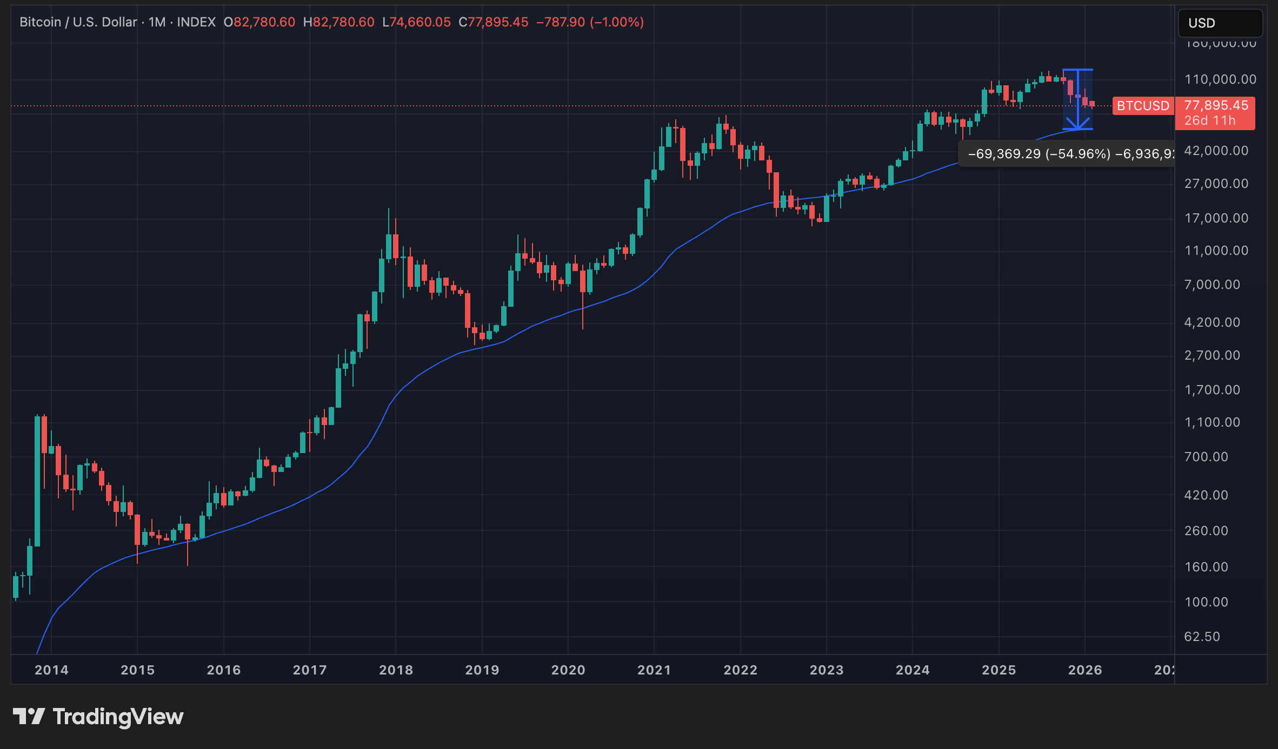Click the 100.00 price scale label
This screenshot has width=1278, height=749.
click(1206, 602)
